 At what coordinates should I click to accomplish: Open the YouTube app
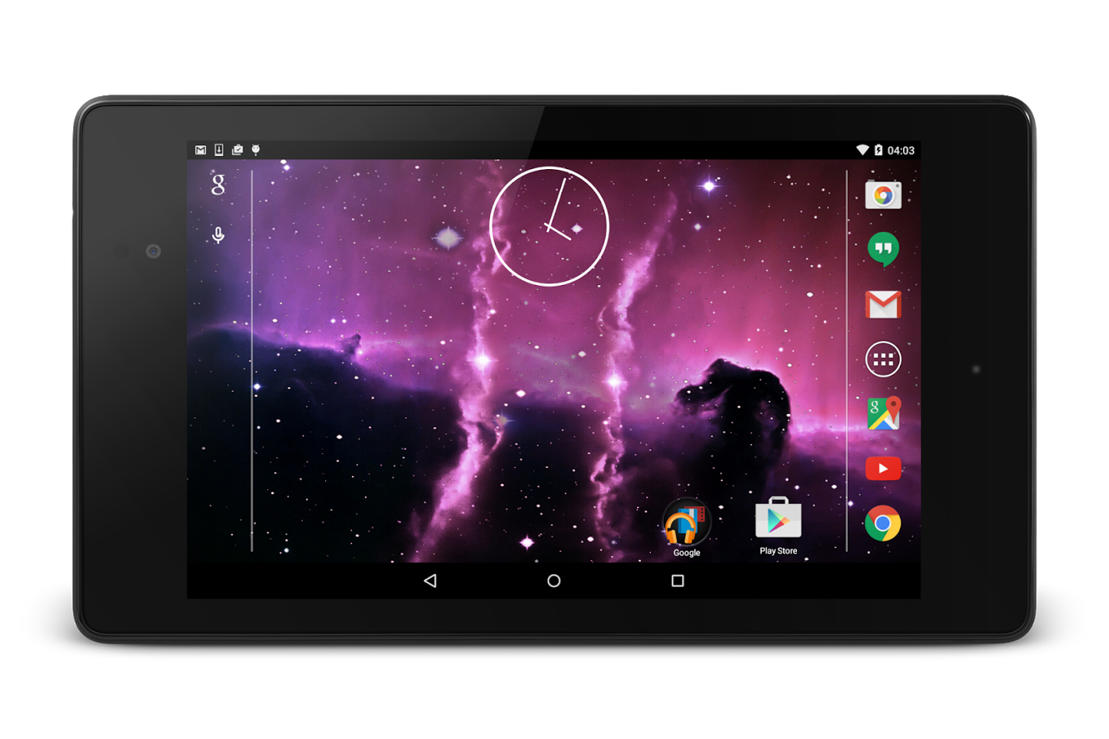pos(883,468)
